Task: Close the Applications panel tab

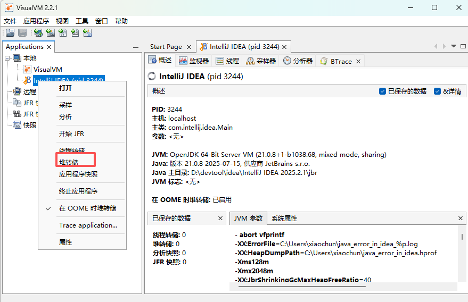Action: pyautogui.click(x=49, y=47)
